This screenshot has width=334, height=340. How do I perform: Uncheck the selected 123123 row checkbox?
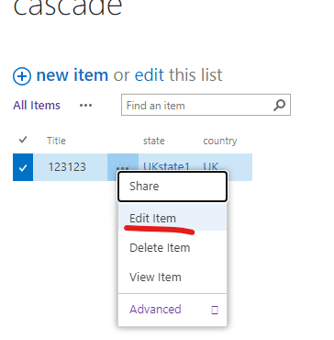23,167
